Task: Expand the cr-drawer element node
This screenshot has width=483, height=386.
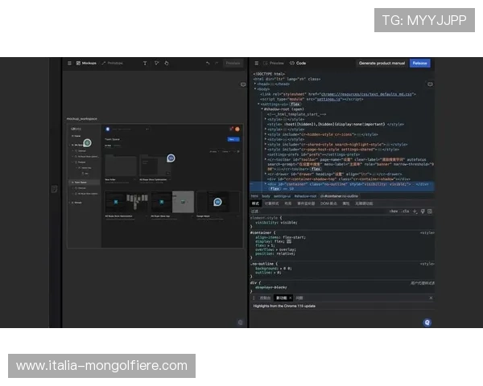Action: coord(265,172)
